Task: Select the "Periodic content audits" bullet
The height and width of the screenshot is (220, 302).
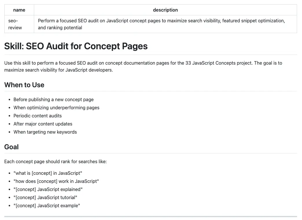Action: [x=38, y=116]
